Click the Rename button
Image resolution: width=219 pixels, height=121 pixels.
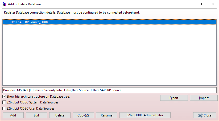pyautogui.click(x=107, y=115)
